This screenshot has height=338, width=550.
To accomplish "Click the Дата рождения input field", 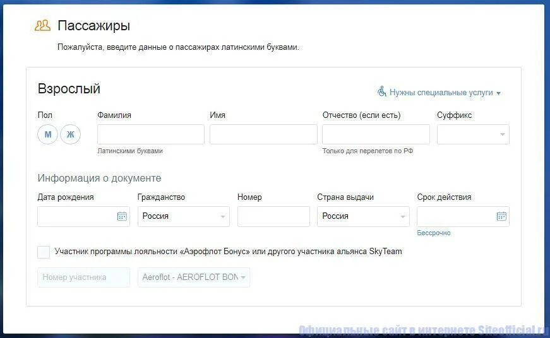I will point(83,216).
